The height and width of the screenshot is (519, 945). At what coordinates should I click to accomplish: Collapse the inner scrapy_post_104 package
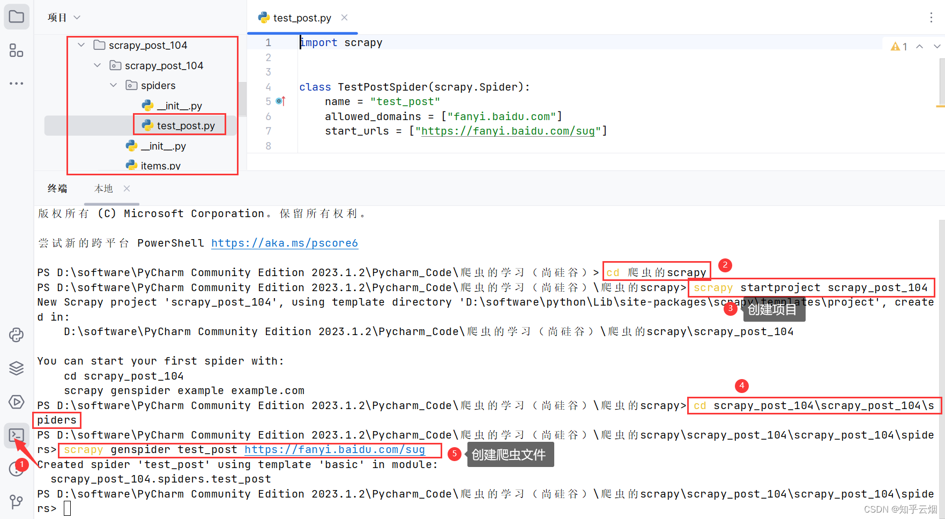(x=98, y=65)
